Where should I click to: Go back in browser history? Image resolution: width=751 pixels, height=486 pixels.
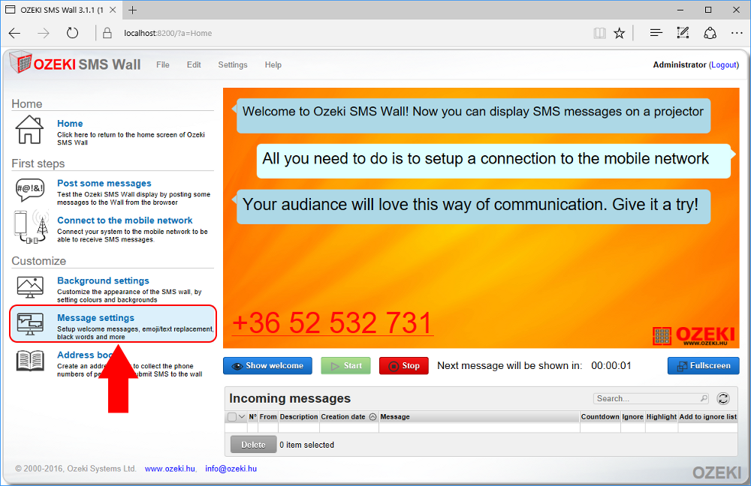click(15, 33)
